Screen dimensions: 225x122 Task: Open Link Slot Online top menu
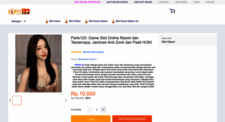tap(143, 2)
